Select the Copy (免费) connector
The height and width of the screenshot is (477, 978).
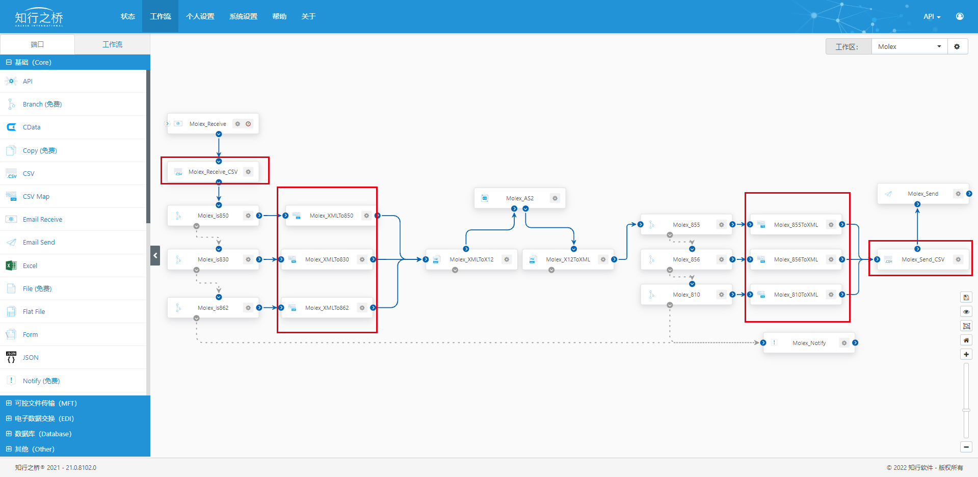[73, 150]
